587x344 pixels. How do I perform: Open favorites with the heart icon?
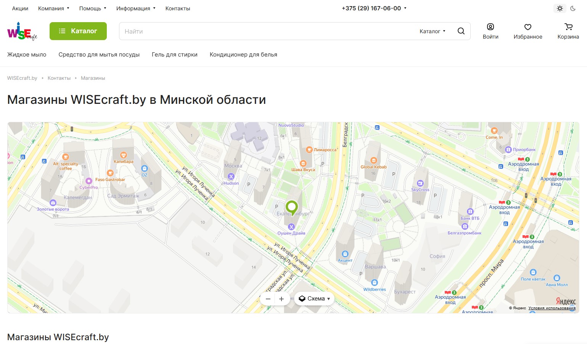pyautogui.click(x=528, y=31)
